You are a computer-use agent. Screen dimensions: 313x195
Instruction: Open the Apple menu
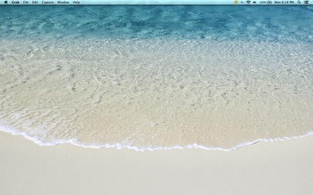6,2
